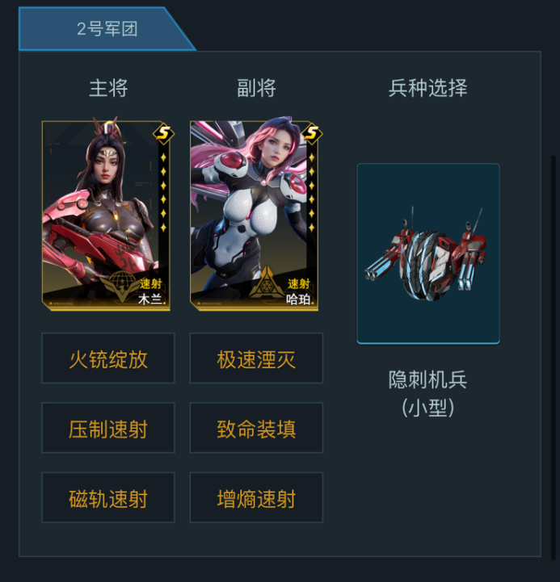
Task: Click the 隐刺机兵 (小型) unit label
Action: (428, 393)
